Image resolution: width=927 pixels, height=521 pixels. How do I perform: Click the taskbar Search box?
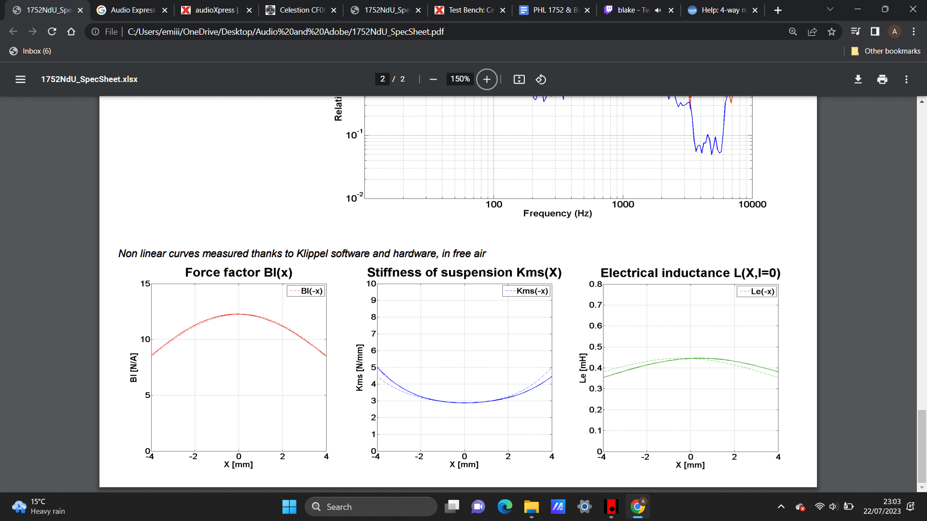pos(371,507)
